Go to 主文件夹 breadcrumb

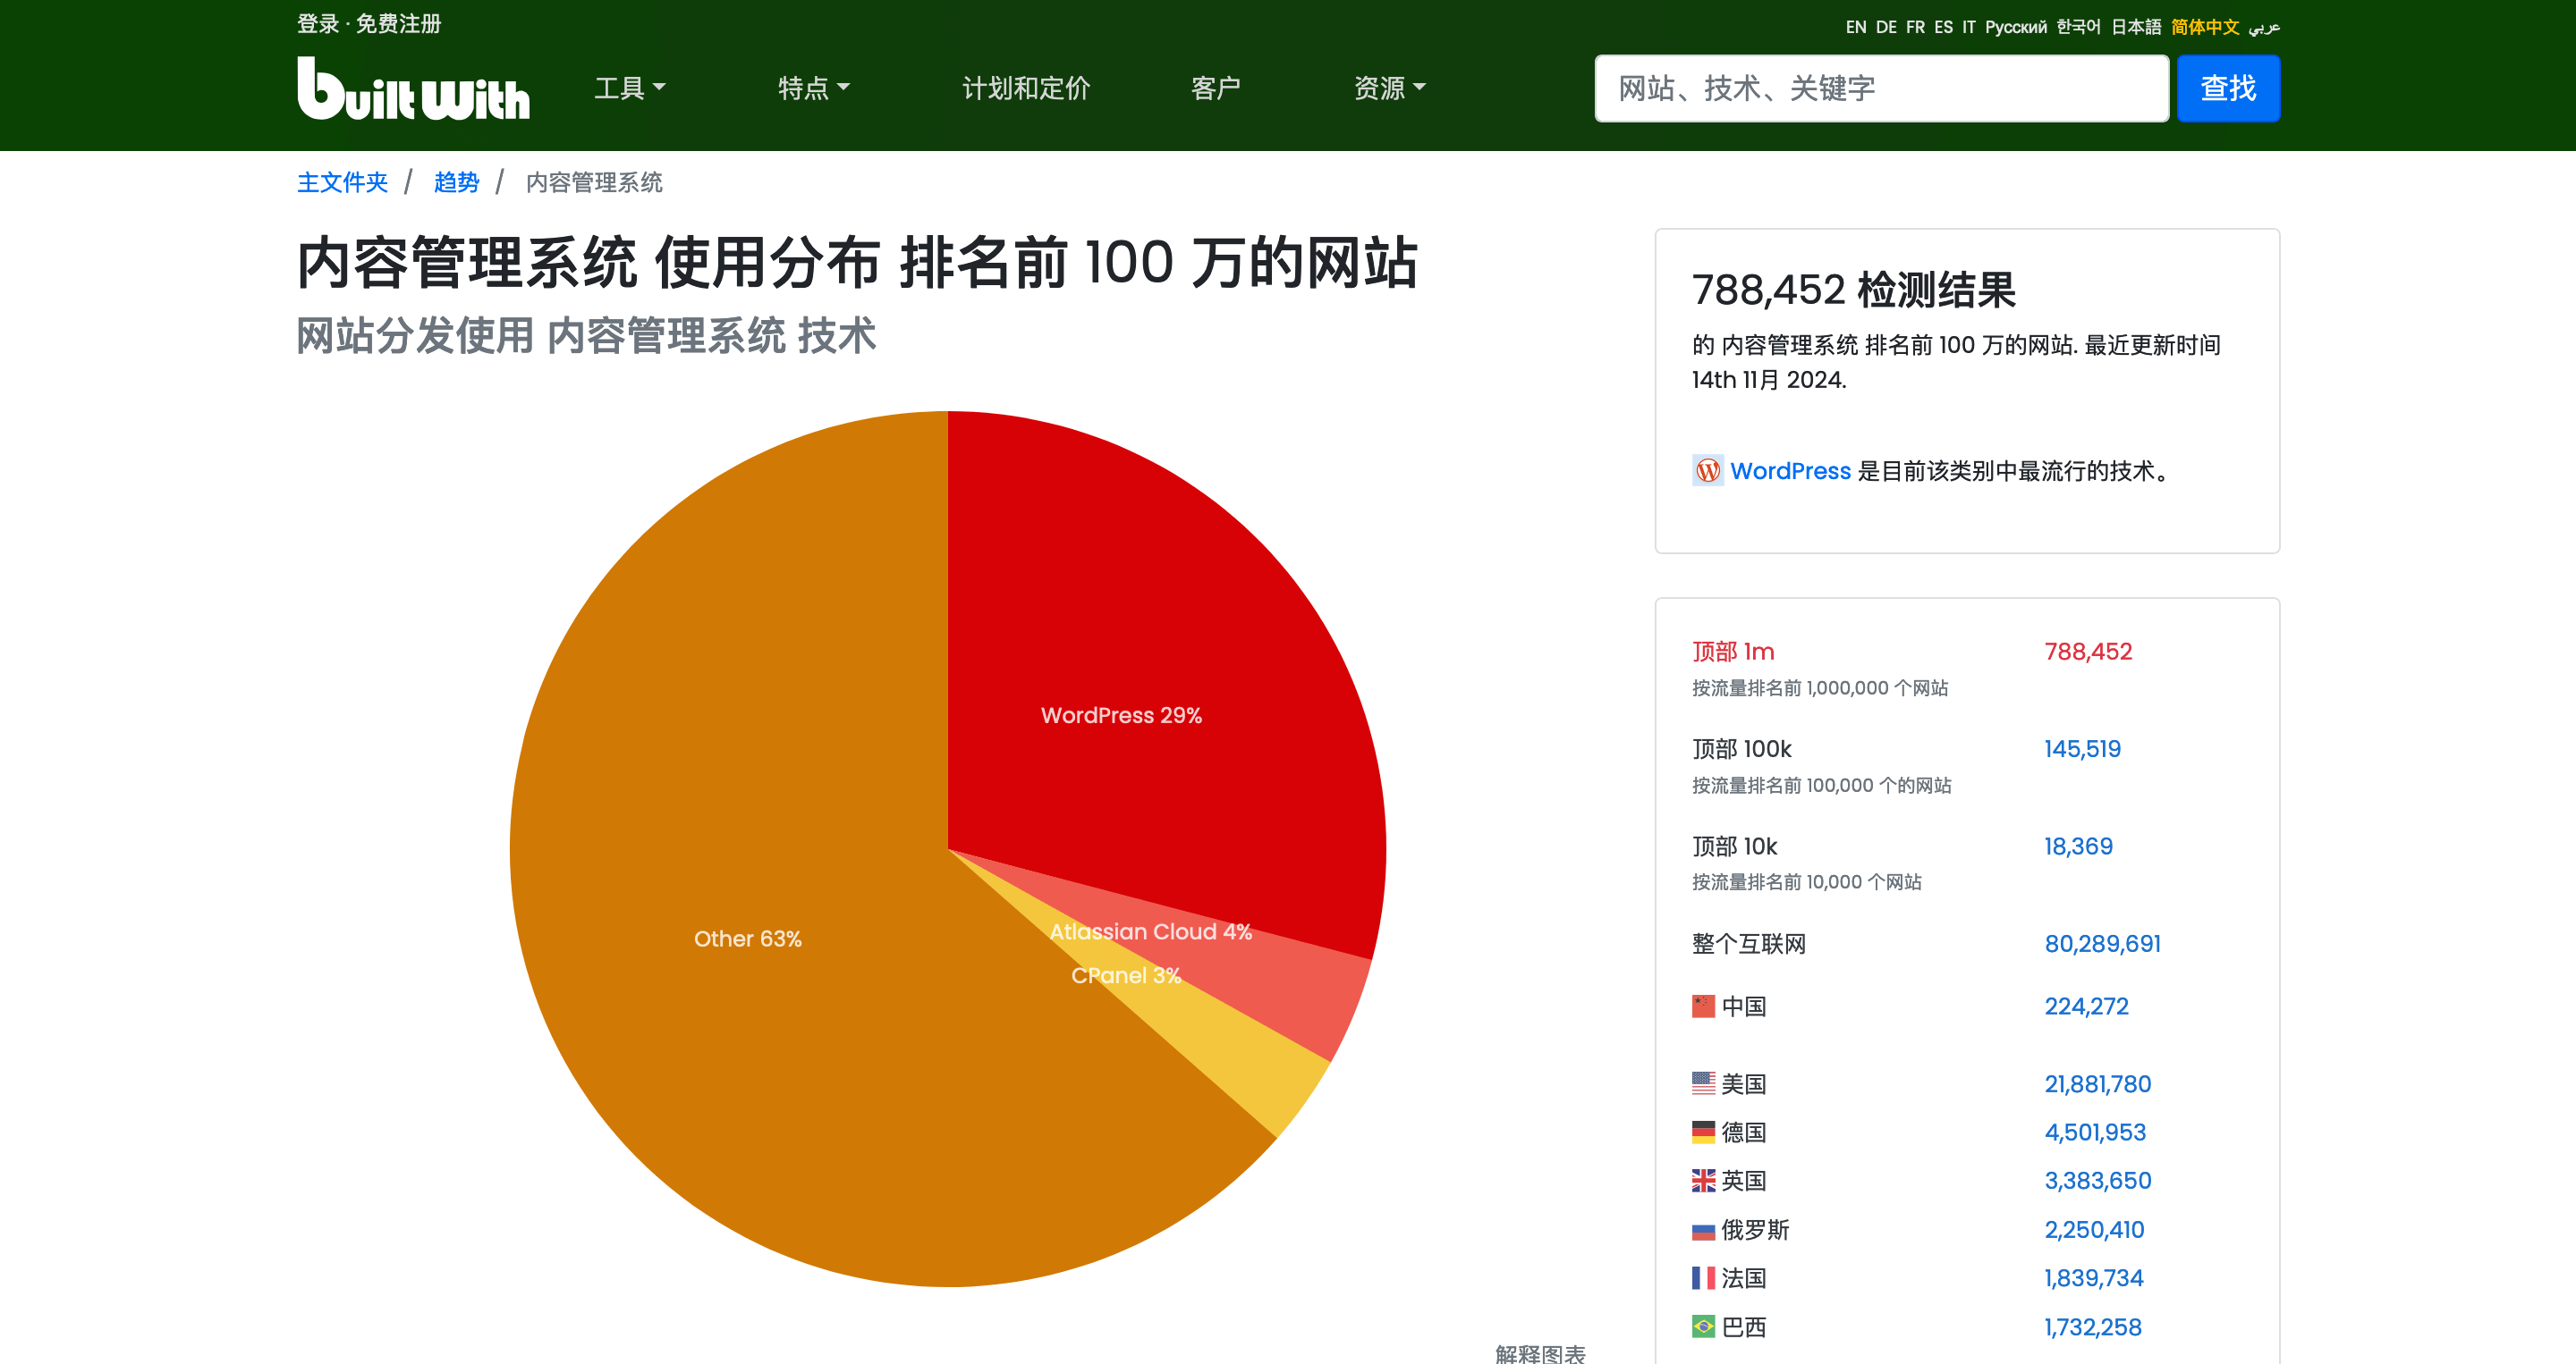[x=342, y=181]
